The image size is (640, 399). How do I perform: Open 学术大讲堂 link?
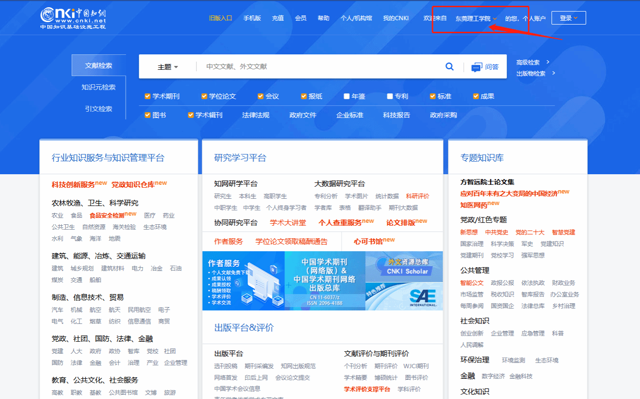pos(288,223)
